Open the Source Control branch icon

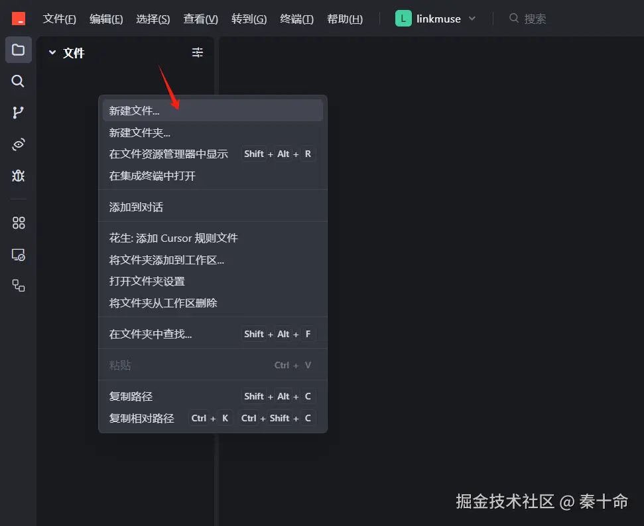click(18, 113)
